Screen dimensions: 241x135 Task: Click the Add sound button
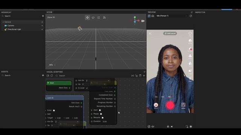pyautogui.click(x=170, y=33)
